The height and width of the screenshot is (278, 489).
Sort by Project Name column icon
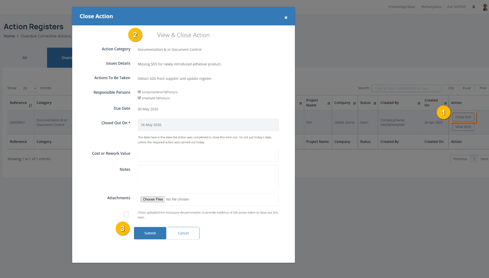[329, 103]
